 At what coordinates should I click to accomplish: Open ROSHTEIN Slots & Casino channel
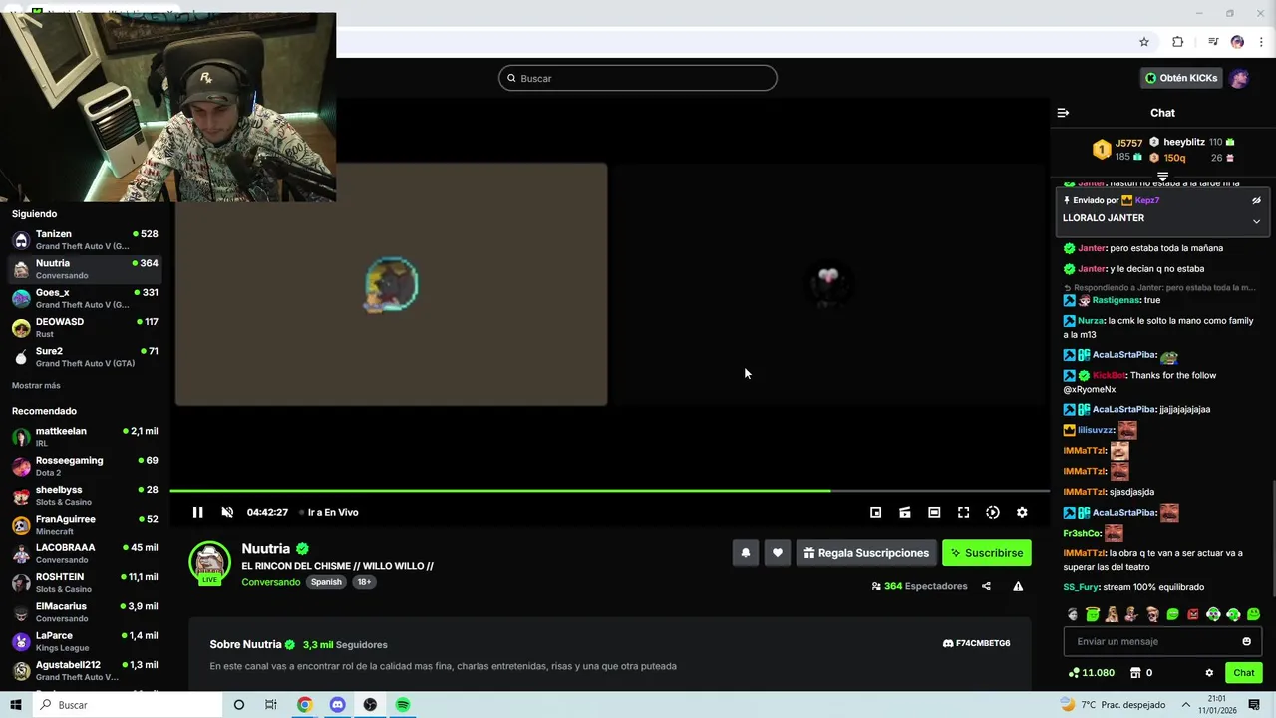(86, 582)
